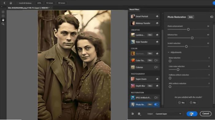The image size is (215, 120).
Task: Click the Beta badge beside Photo Restoration title
Action: click(x=191, y=17)
